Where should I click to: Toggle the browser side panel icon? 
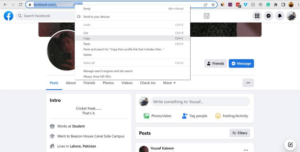[x=283, y=5]
